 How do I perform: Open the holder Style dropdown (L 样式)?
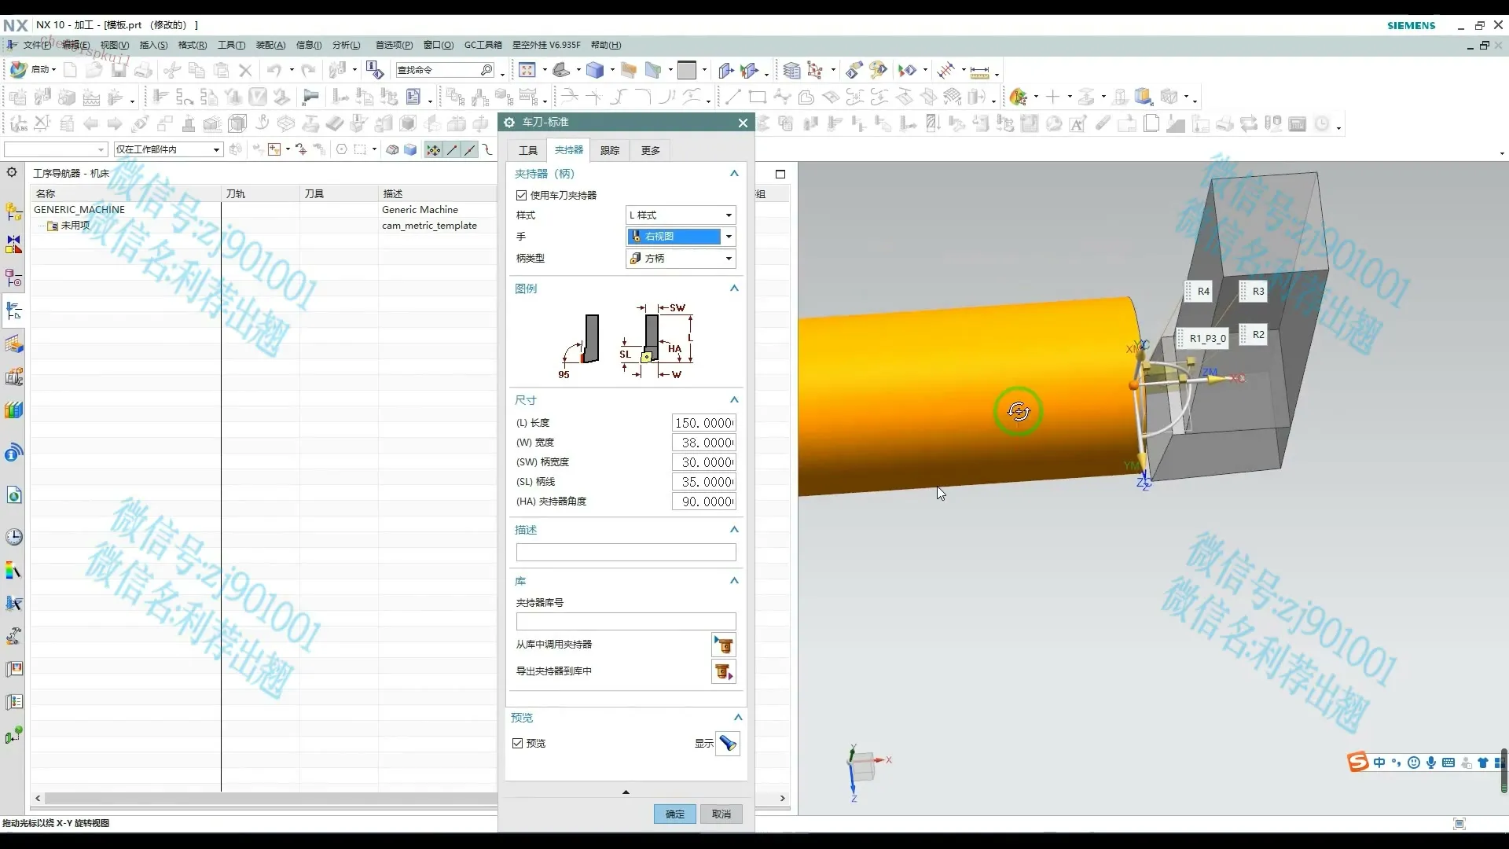(x=681, y=215)
